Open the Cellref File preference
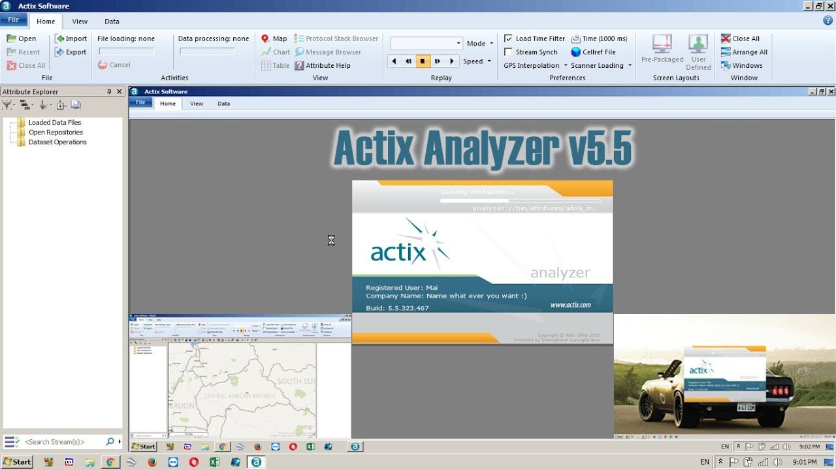 click(593, 52)
